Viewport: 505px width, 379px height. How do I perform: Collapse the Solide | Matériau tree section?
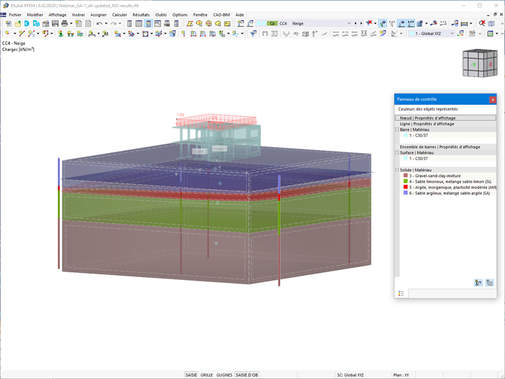point(397,170)
